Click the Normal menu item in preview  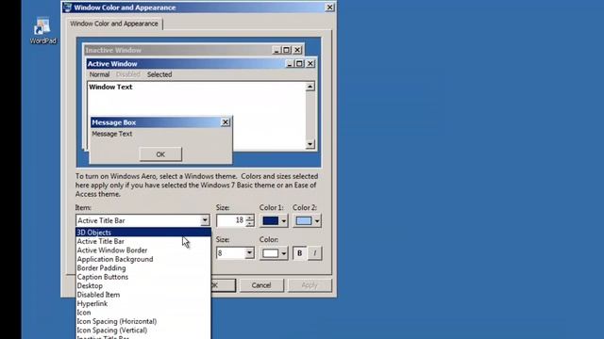click(99, 74)
